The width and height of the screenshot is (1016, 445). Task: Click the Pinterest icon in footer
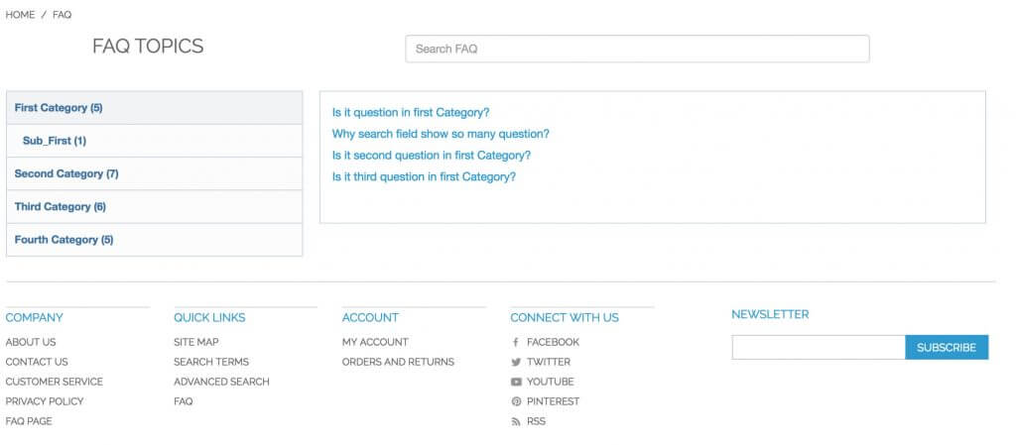click(516, 401)
